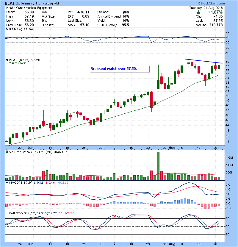Click the BEAT (Daily) candlestick icon
Screen dimensions: 238x247
(7, 60)
